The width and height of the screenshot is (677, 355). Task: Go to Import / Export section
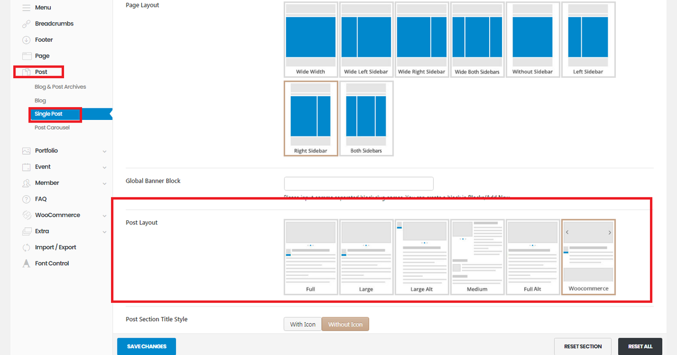(x=56, y=247)
